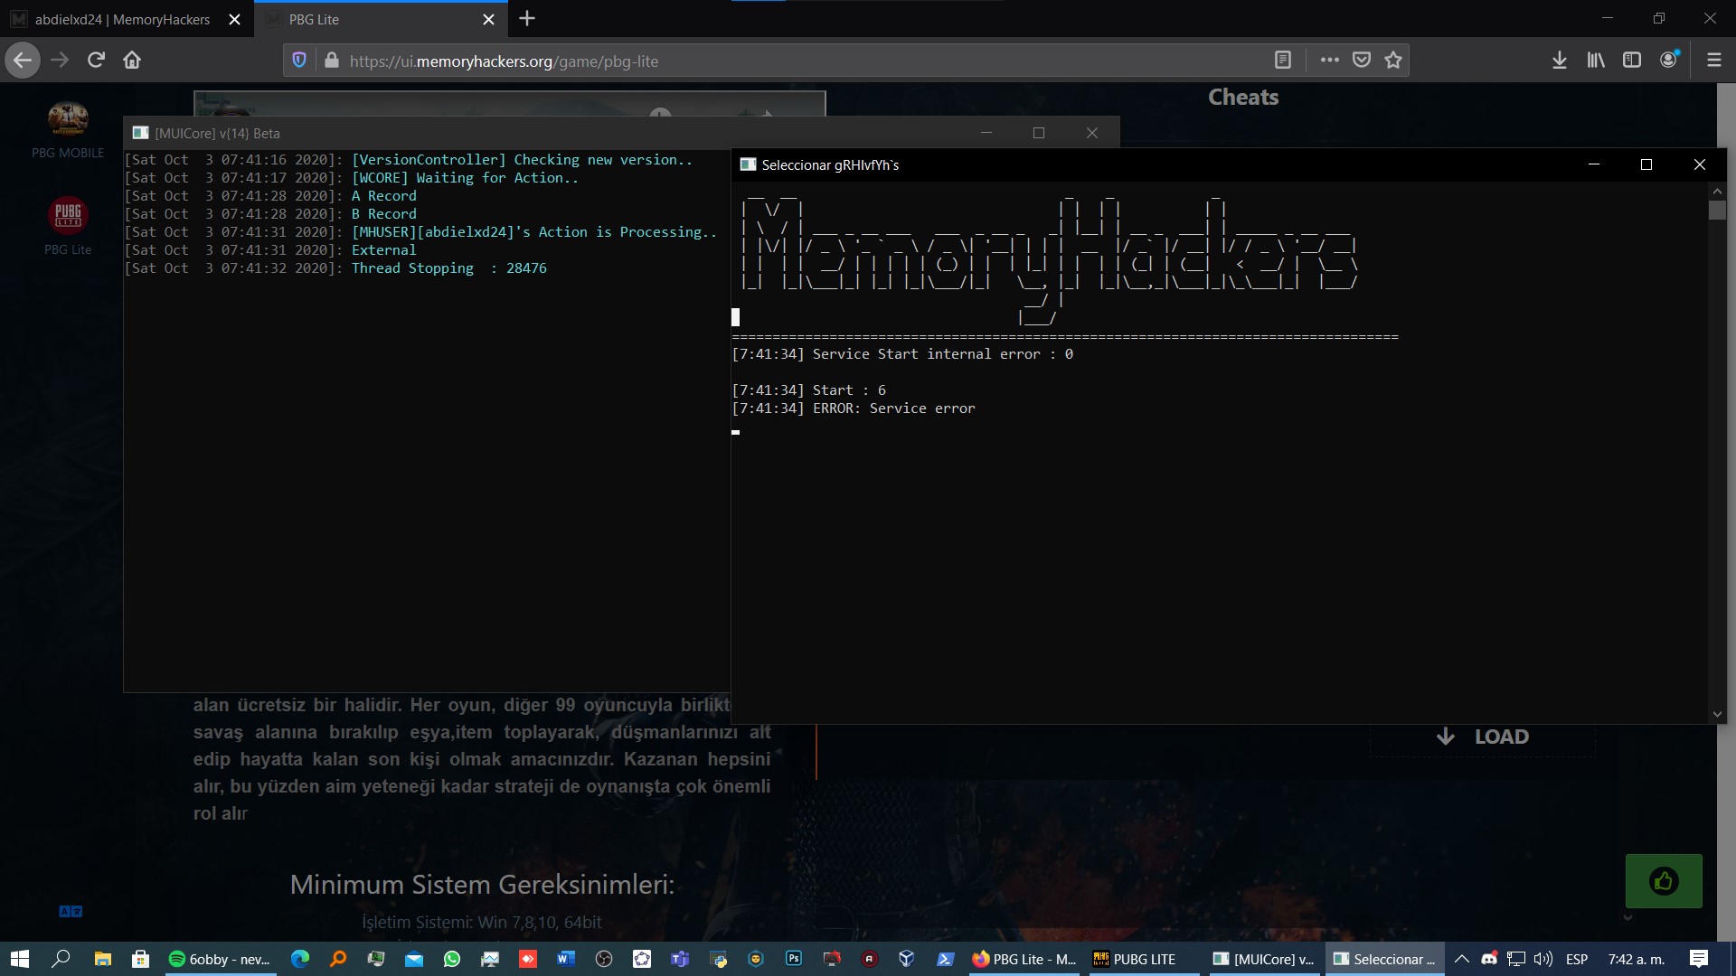Open Windows taskbar search
1736x976 pixels.
tap(61, 959)
